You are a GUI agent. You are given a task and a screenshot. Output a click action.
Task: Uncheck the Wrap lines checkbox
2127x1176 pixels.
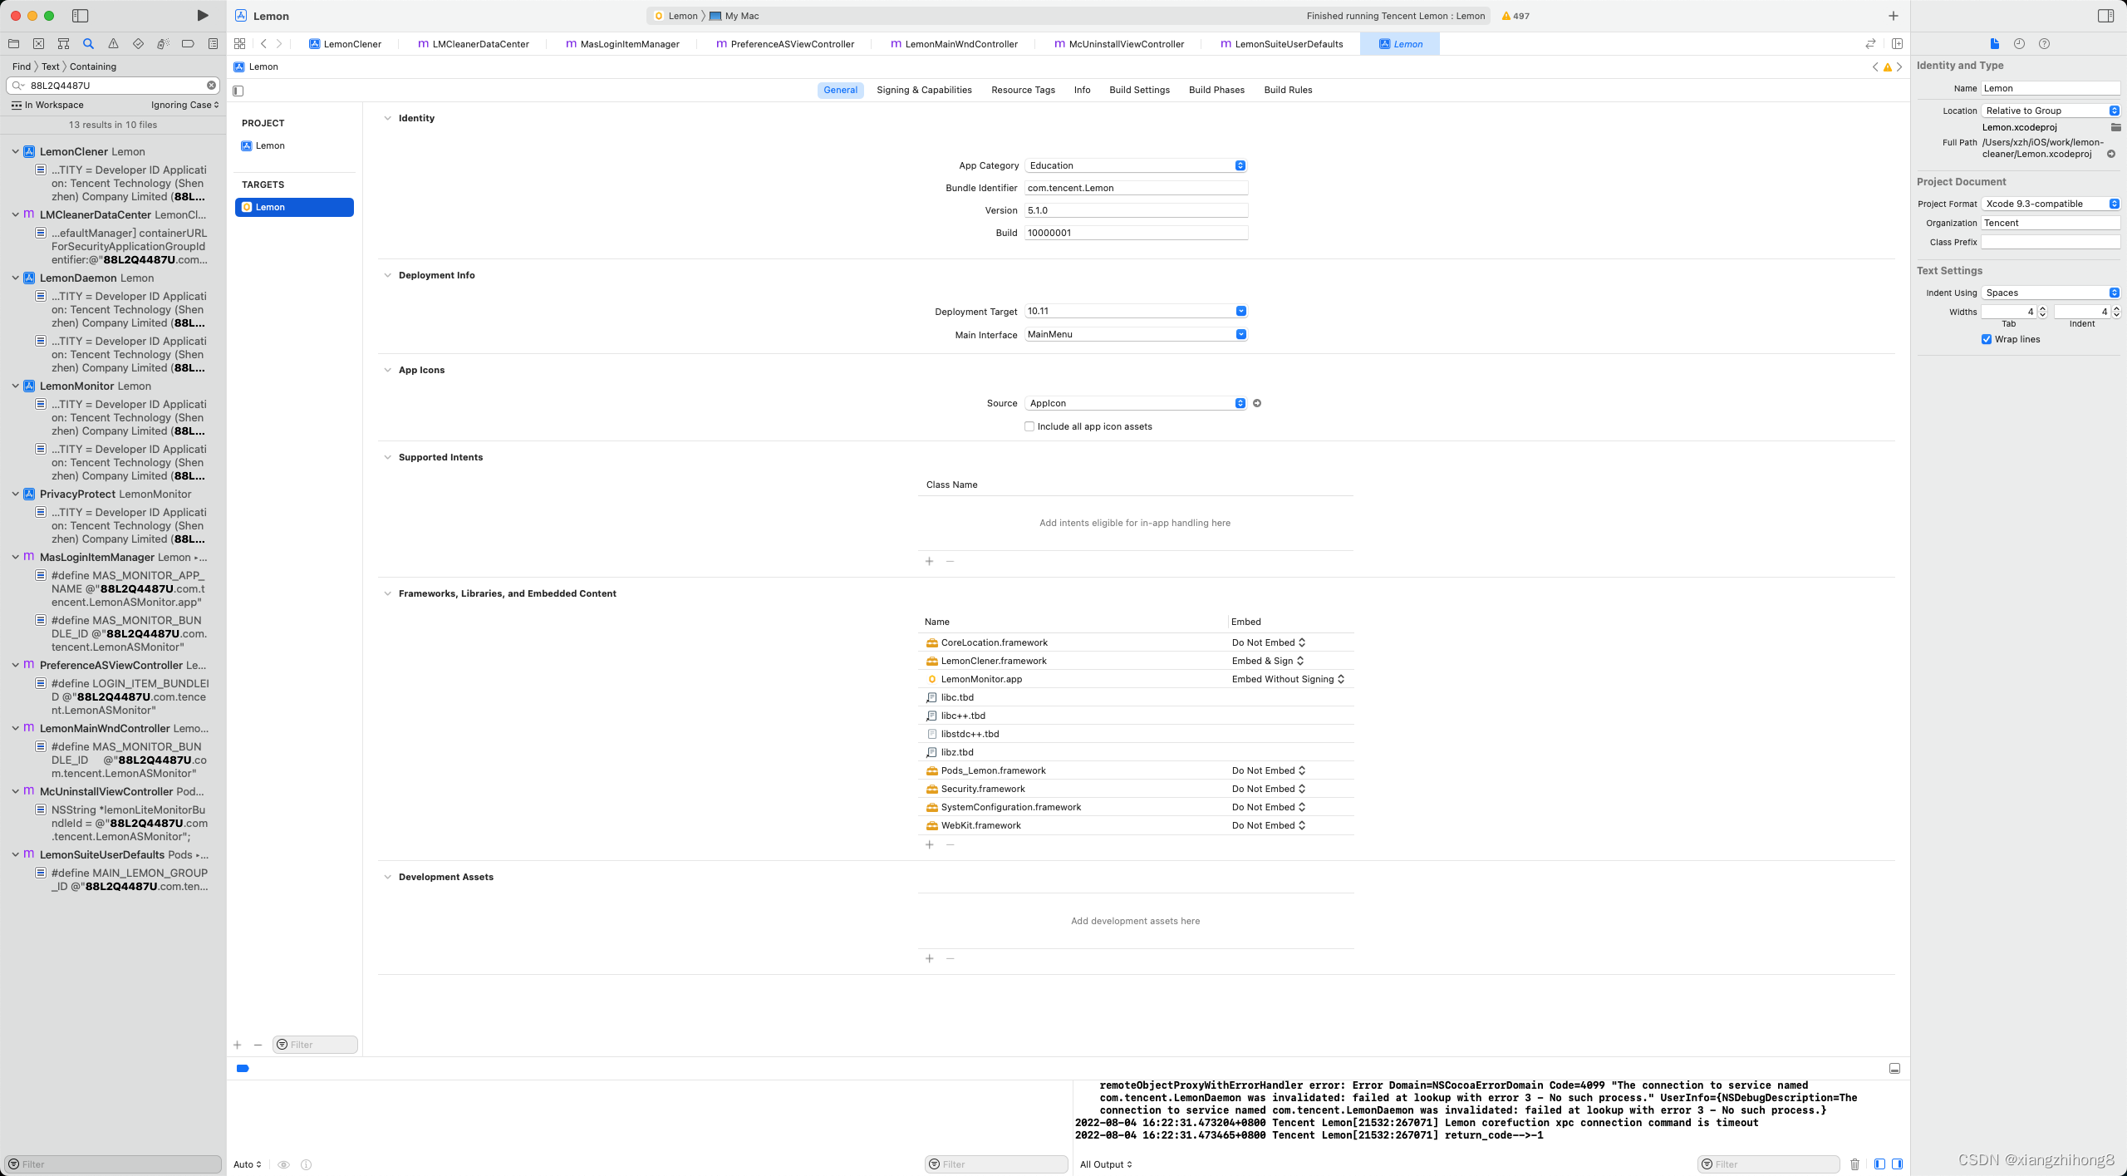pos(1987,339)
